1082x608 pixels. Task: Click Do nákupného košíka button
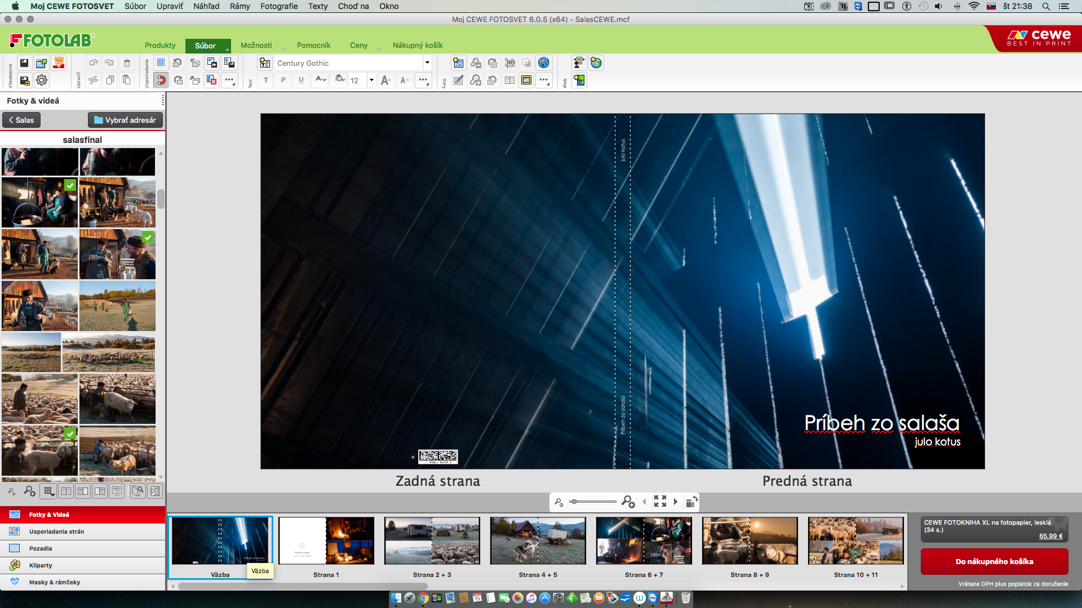point(994,561)
